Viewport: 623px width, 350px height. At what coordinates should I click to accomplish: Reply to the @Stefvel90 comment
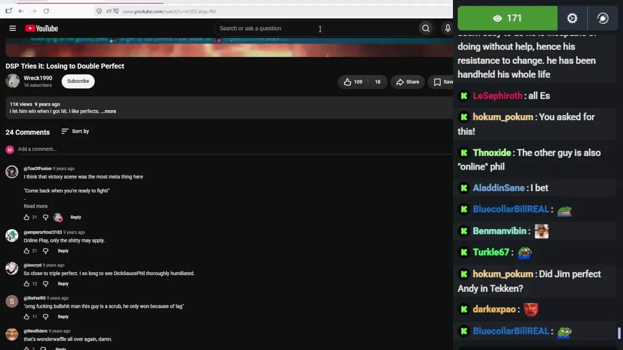(x=63, y=317)
